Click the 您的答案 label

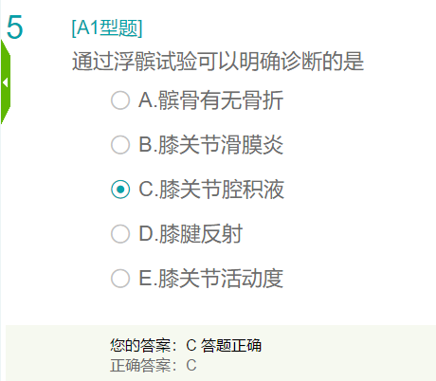[143, 345]
